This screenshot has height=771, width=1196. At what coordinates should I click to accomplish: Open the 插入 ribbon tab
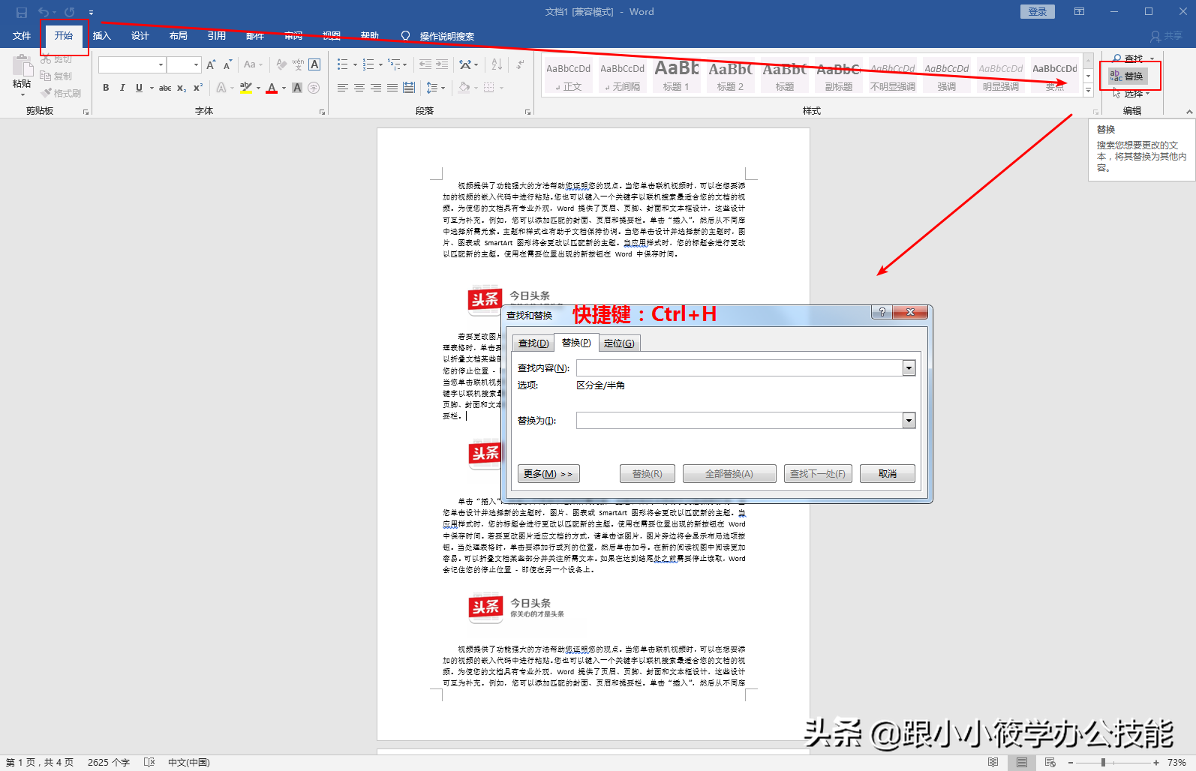102,36
